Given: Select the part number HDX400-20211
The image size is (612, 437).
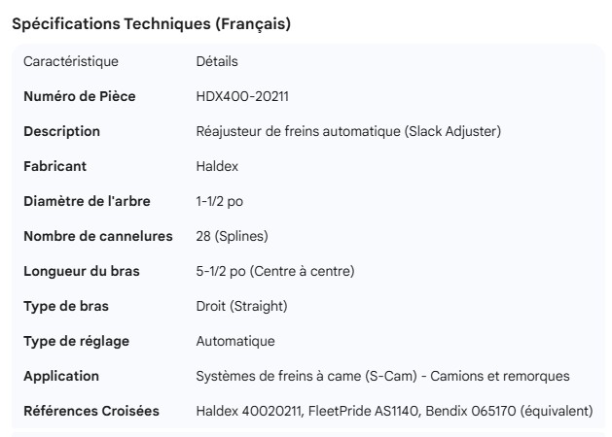Looking at the screenshot, I should point(242,97).
